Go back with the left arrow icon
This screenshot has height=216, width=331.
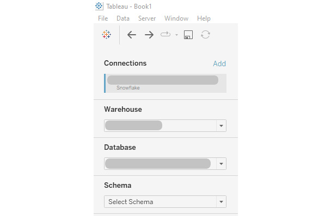132,35
